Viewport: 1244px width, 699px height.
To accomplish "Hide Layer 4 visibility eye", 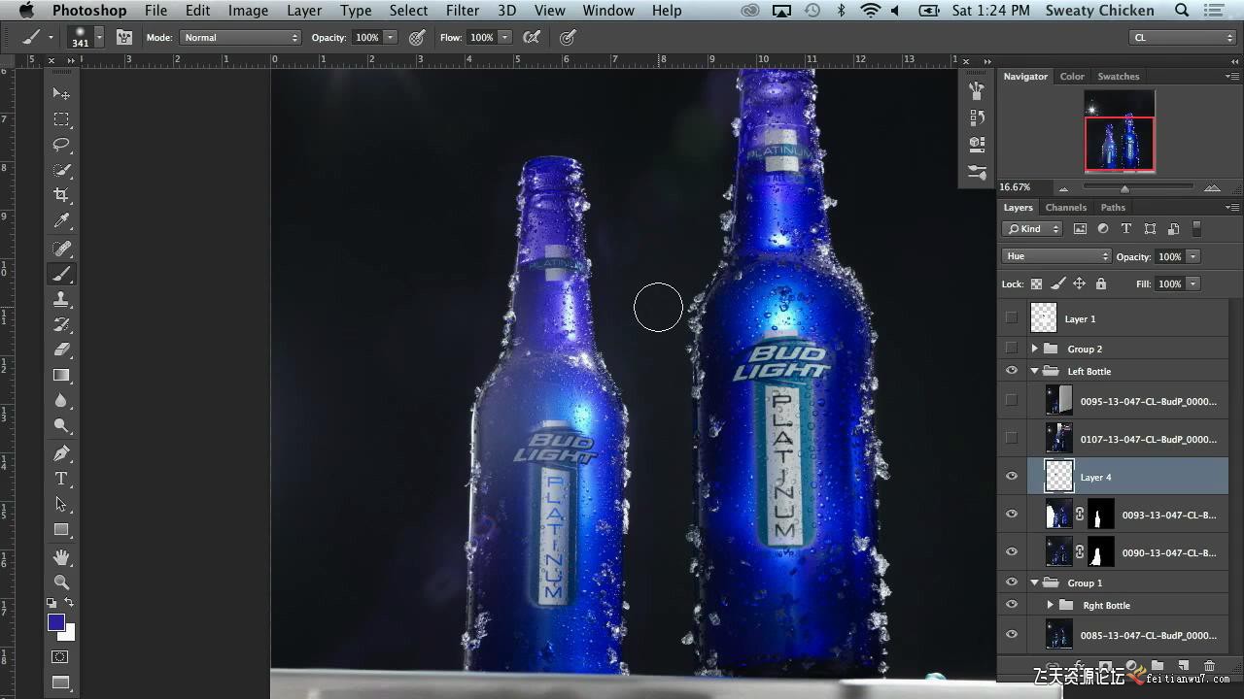I will pyautogui.click(x=1012, y=476).
